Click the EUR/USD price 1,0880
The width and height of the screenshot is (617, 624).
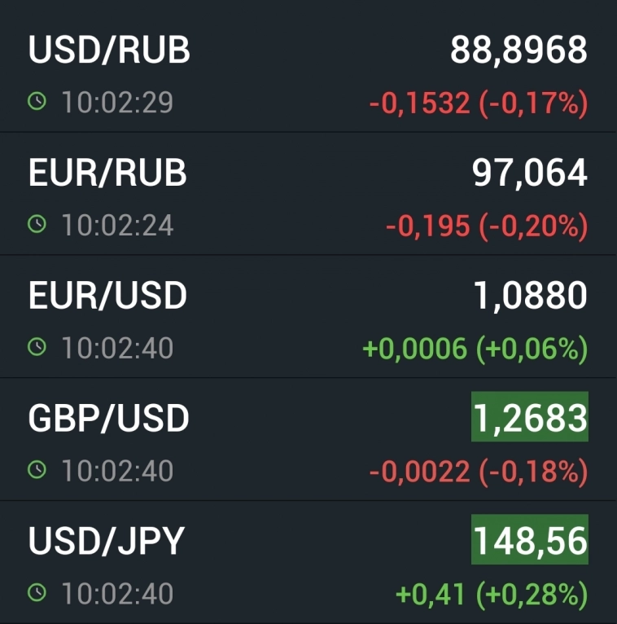coord(530,296)
